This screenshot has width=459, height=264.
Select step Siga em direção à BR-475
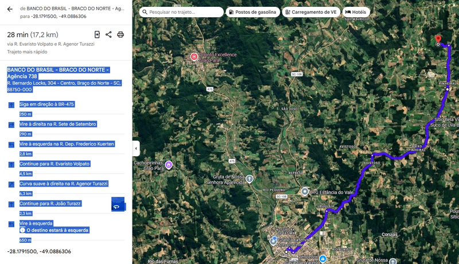click(47, 104)
